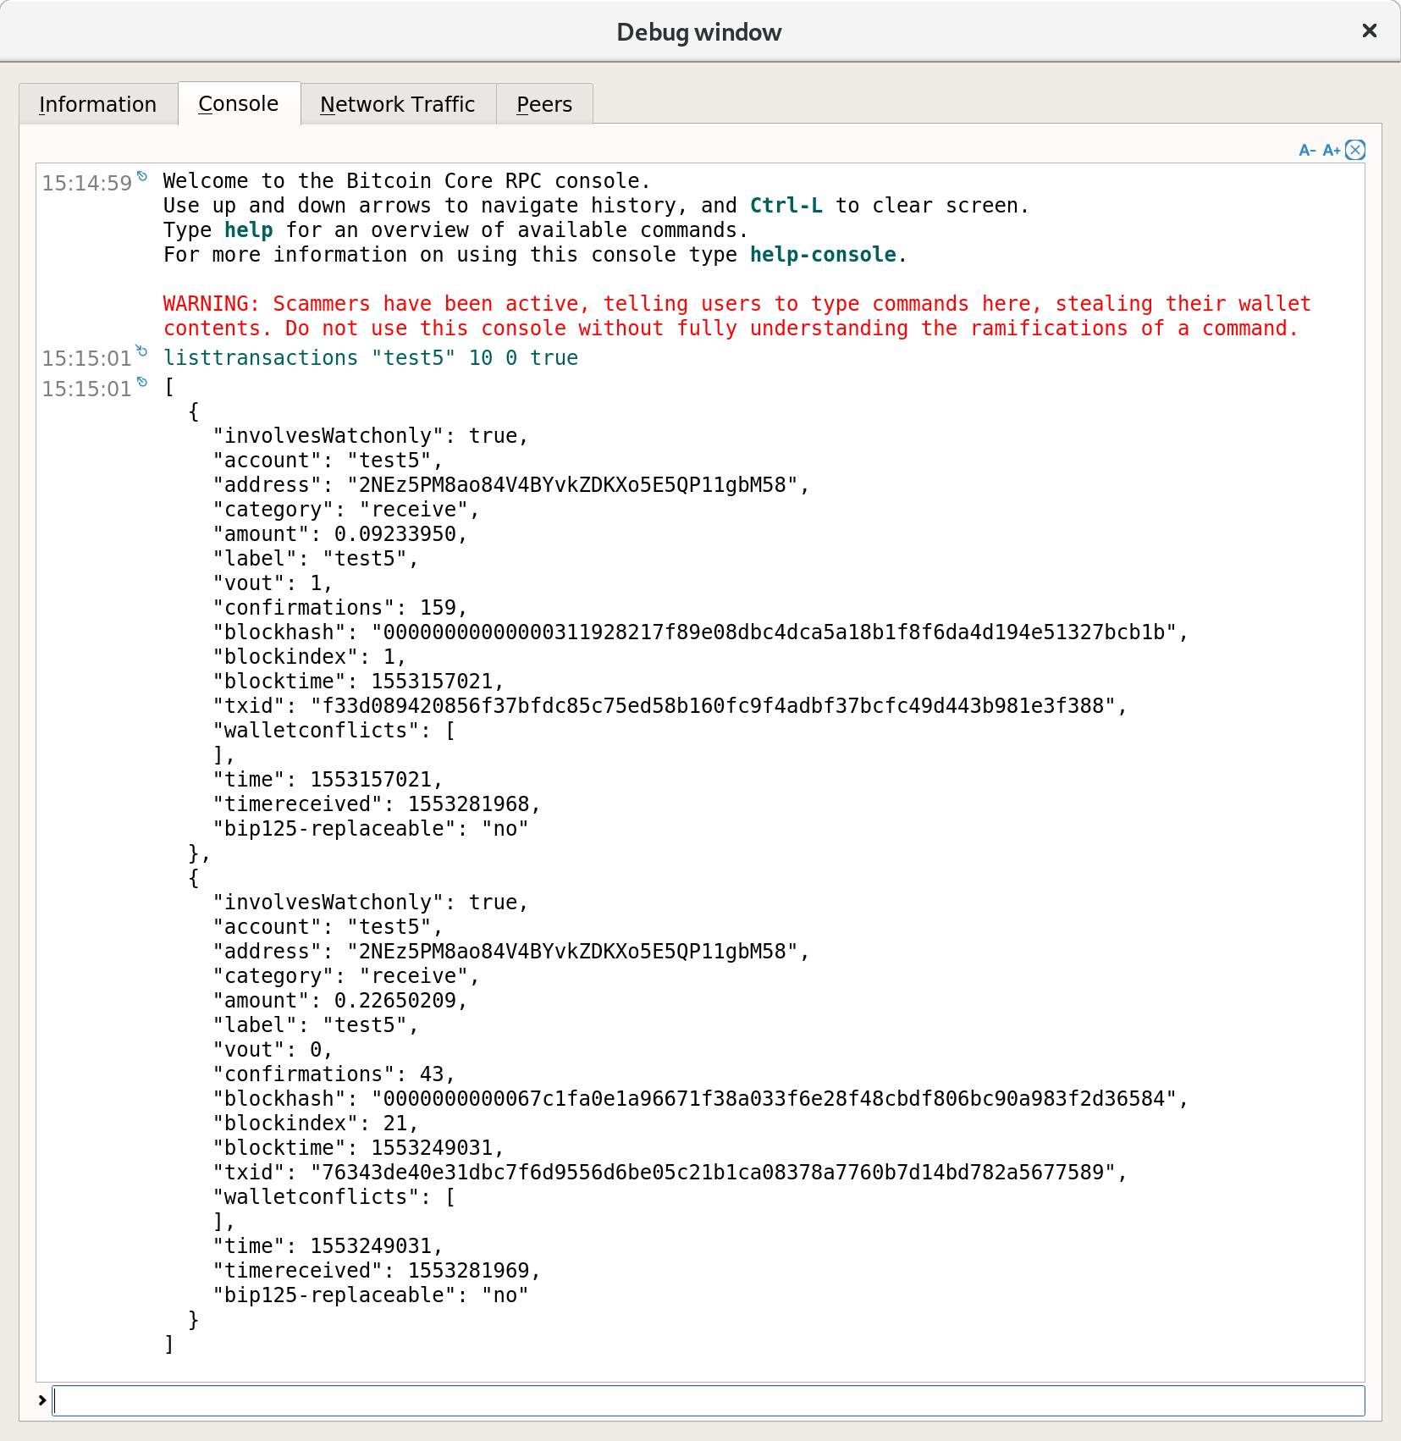
Task: Click the timestamp 15:14:59 label
Action: pyautogui.click(x=87, y=181)
